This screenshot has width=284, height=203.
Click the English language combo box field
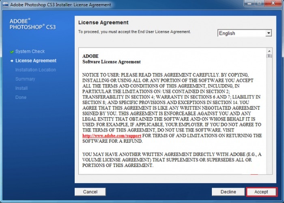click(245, 33)
